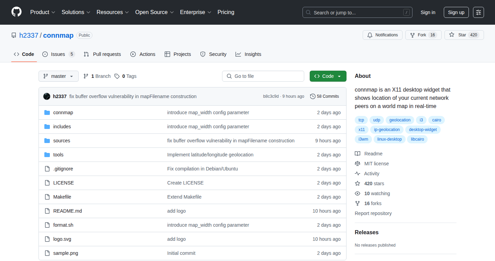Click the Sign in link
The image size is (495, 261).
[428, 12]
